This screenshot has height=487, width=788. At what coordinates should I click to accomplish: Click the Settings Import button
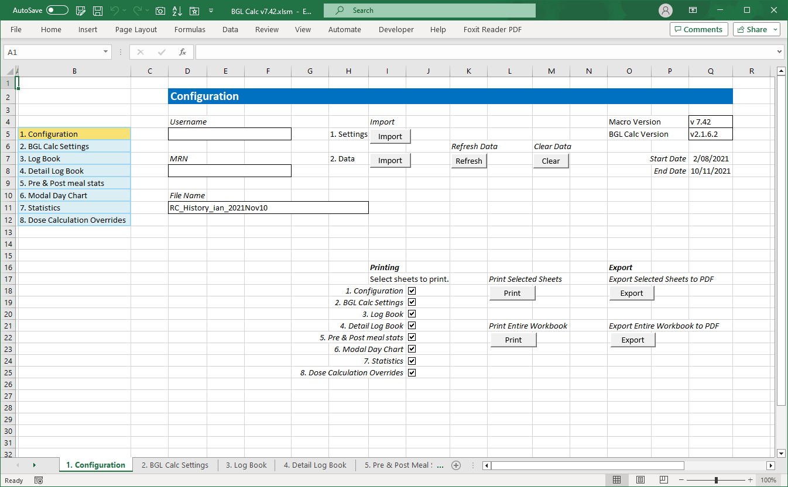(390, 136)
